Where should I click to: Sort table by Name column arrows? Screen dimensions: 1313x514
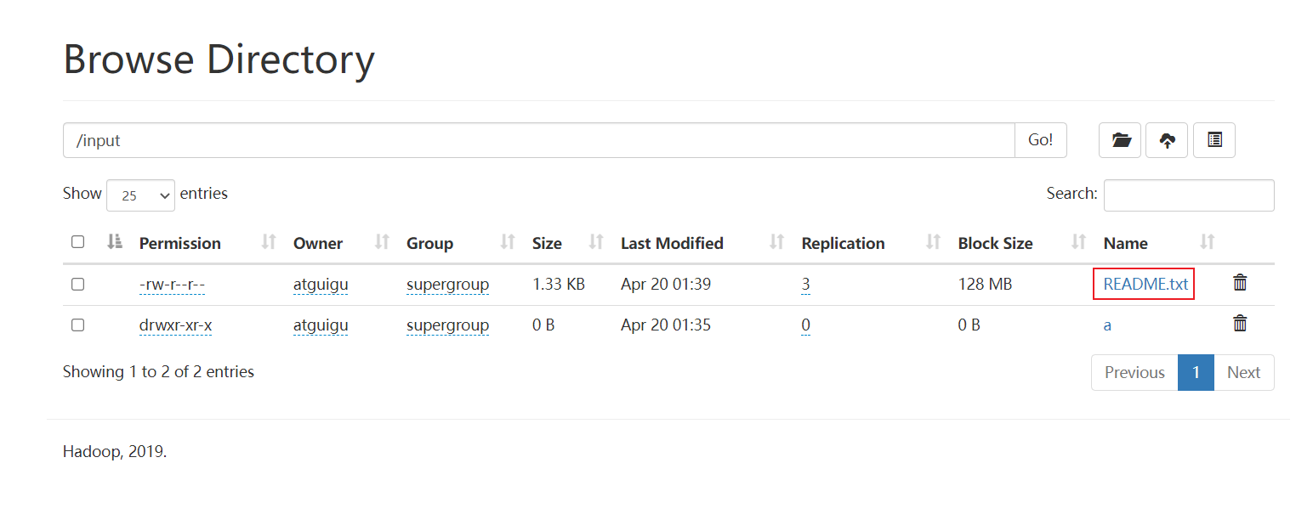tap(1207, 243)
